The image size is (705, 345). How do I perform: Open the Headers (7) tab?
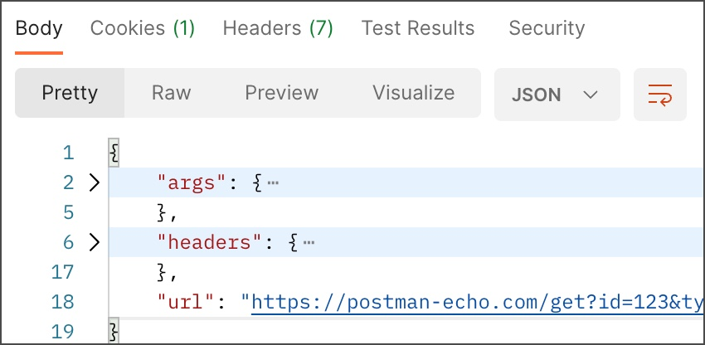[278, 28]
